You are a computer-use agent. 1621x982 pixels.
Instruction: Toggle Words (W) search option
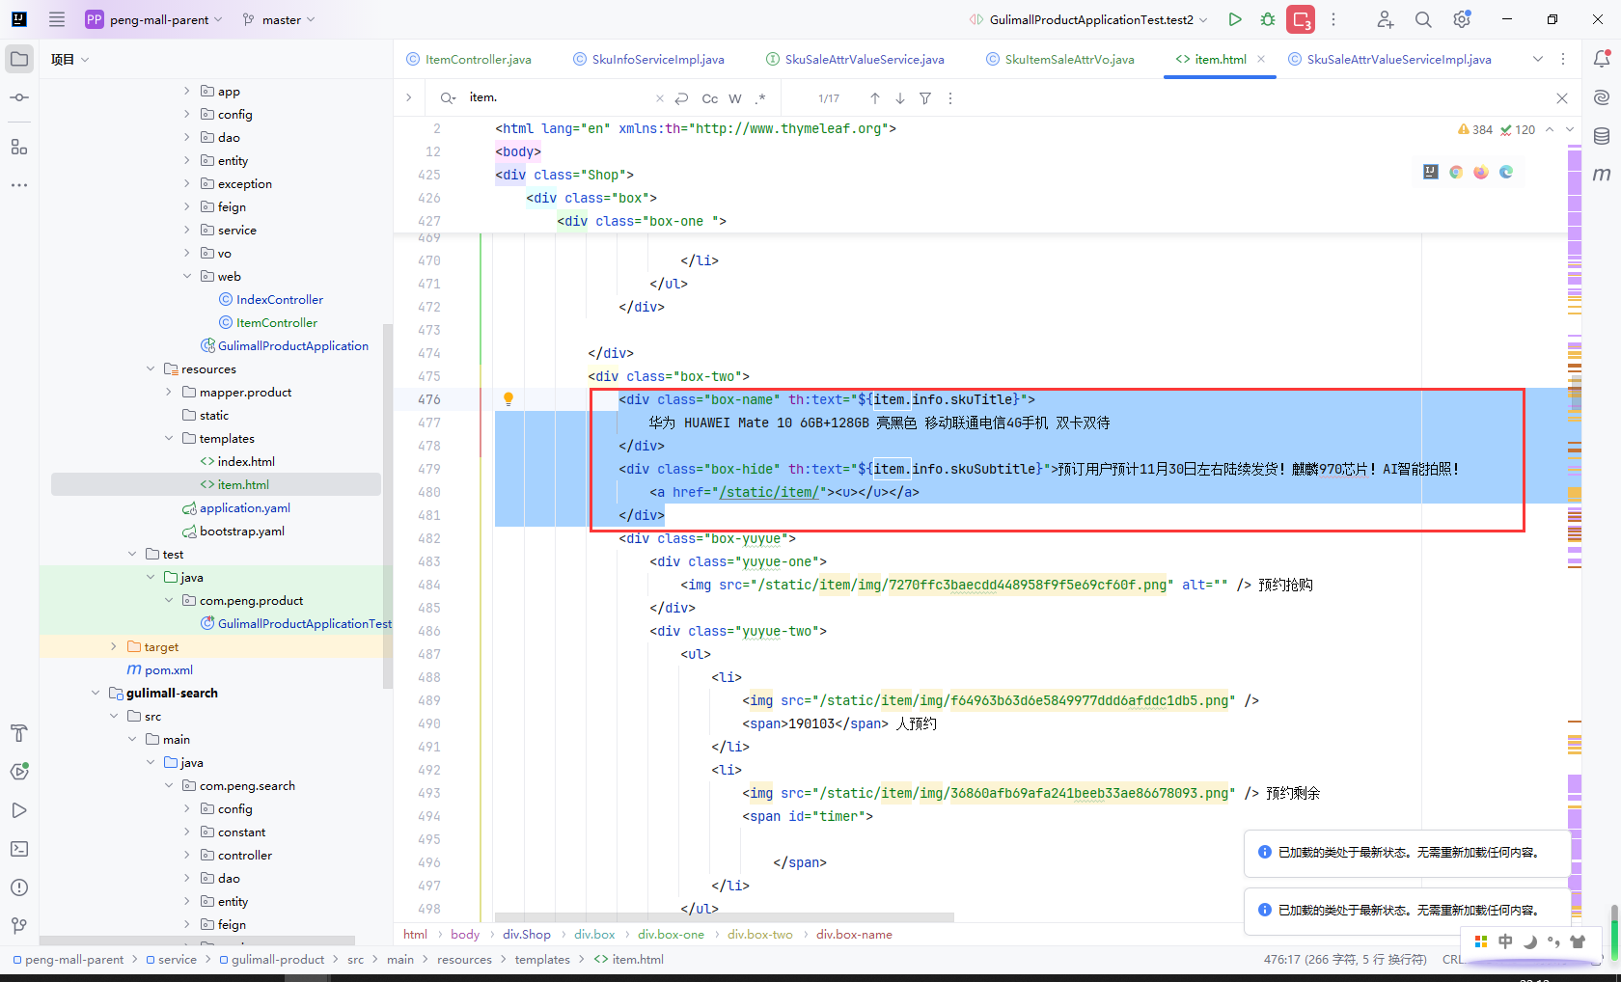point(735,98)
